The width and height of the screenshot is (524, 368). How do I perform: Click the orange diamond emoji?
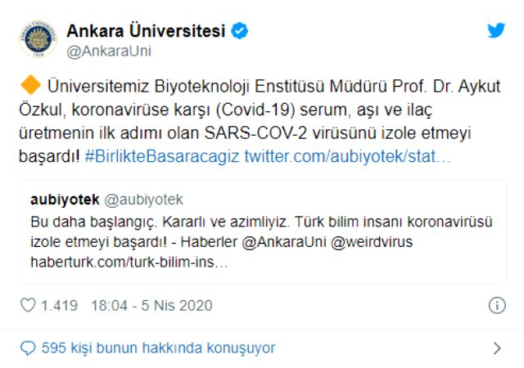(x=29, y=85)
